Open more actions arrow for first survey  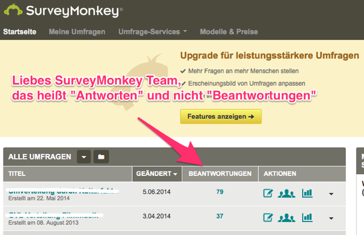coord(331,194)
